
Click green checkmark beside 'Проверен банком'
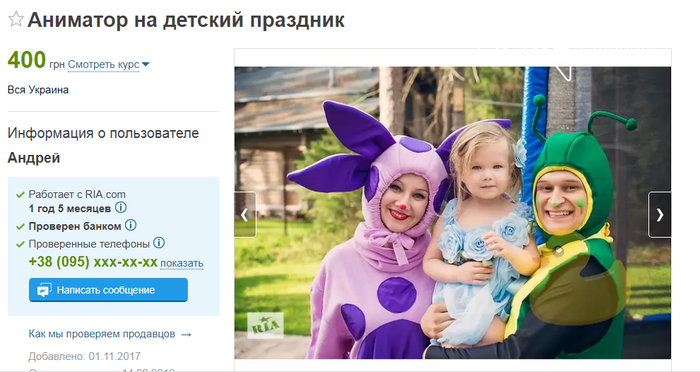(20, 227)
